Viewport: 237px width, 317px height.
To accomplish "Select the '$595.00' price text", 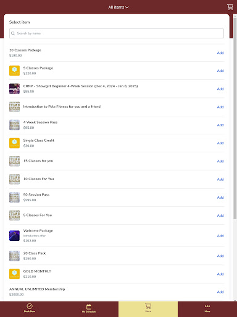I will [x=30, y=200].
